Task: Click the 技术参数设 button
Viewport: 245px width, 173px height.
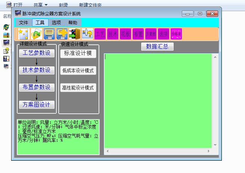Action: [x=37, y=70]
